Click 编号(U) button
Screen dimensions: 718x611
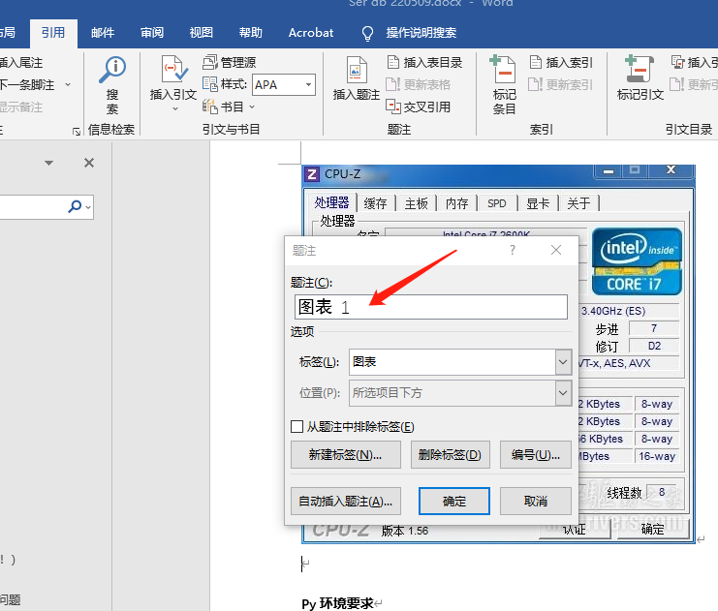pos(535,454)
